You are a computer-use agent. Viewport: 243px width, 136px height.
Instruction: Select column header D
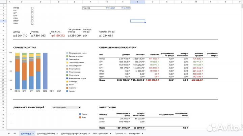tap(58, 2)
